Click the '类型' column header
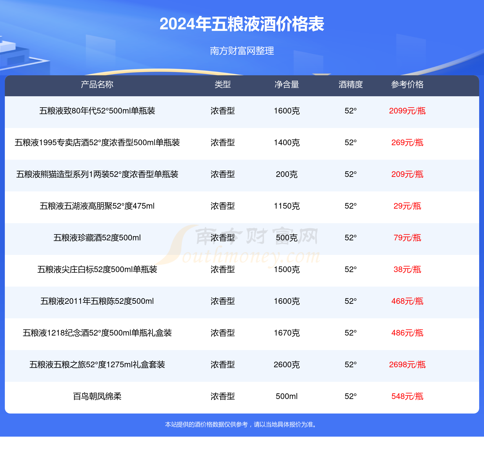Image resolution: width=484 pixels, height=449 pixels. (x=223, y=84)
